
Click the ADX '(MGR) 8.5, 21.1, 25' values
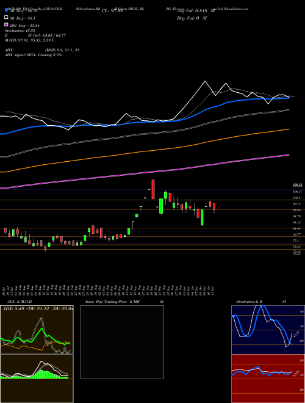tap(62, 50)
